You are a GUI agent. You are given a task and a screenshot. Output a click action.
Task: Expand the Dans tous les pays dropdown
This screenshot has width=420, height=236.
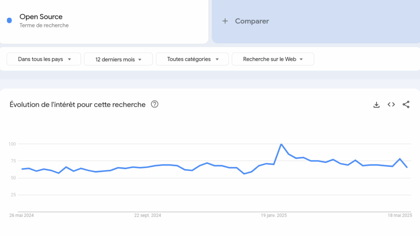click(43, 59)
